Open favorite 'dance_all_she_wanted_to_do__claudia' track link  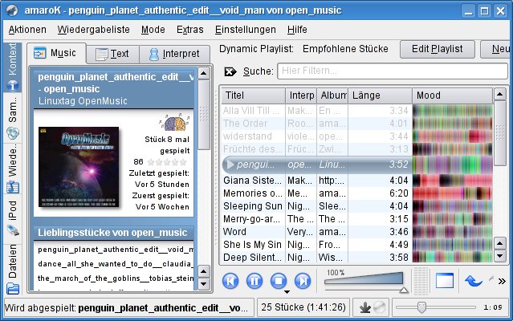click(x=116, y=264)
